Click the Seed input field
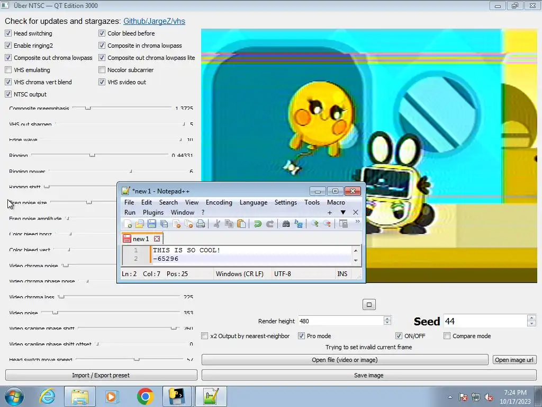The height and width of the screenshot is (407, 542). (485, 321)
